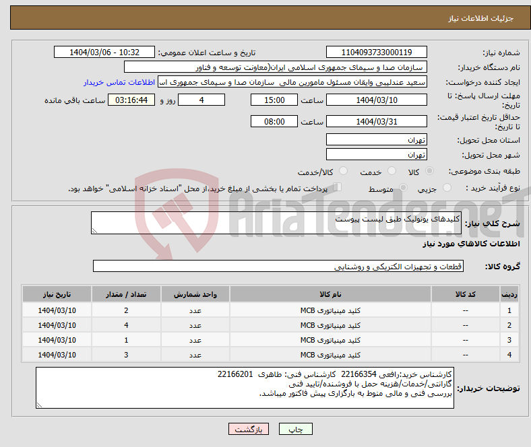Click the price validity date 1404/03/31 field

click(376, 121)
